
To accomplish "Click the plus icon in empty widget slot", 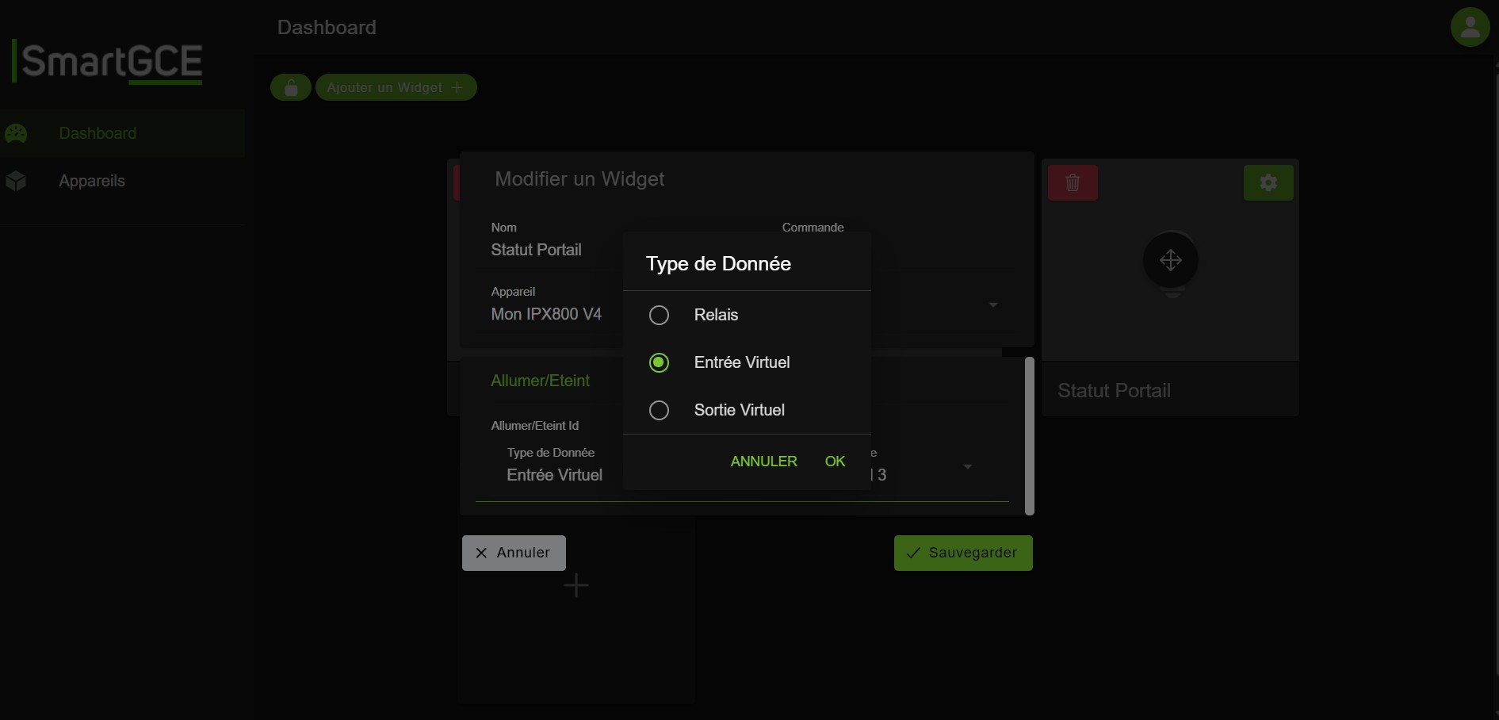I will click(x=576, y=586).
